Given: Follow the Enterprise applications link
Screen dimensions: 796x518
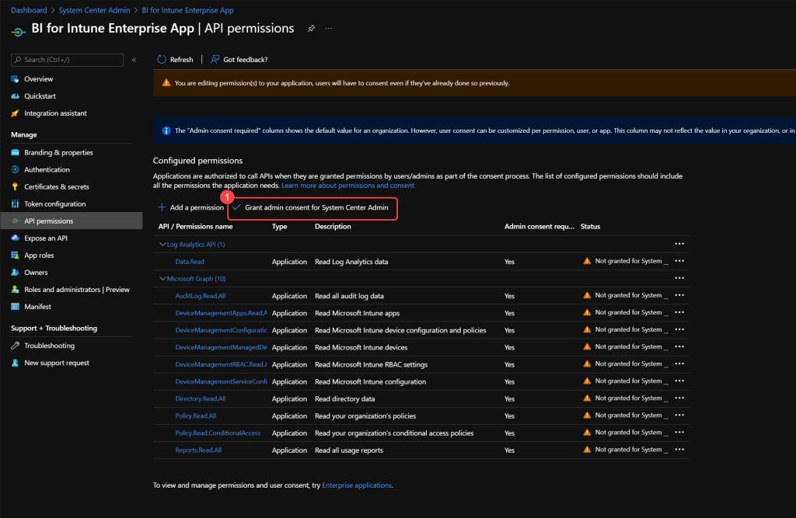Looking at the screenshot, I should click(x=357, y=485).
